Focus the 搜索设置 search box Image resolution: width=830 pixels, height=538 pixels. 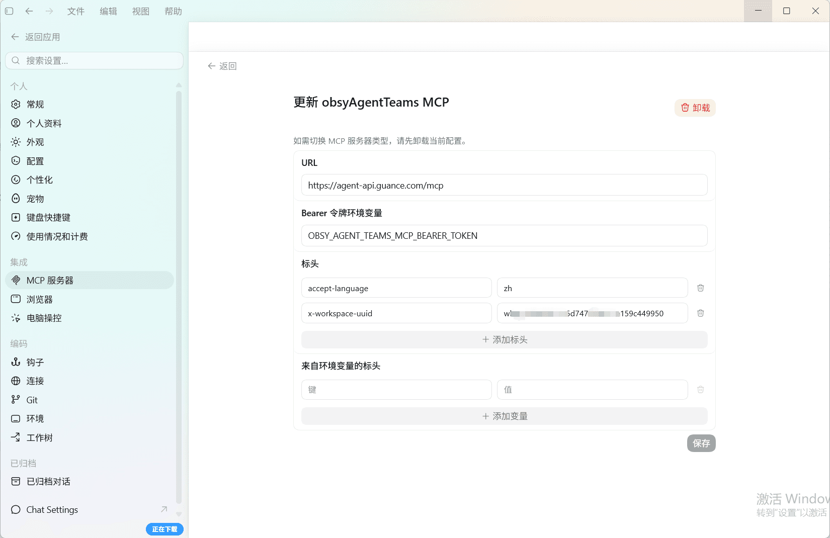point(94,60)
